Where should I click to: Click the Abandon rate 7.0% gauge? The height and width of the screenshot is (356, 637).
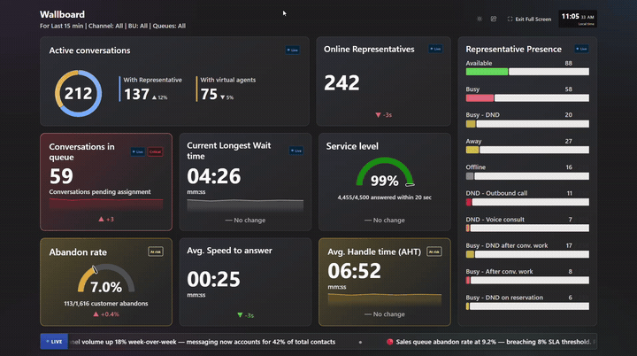pyautogui.click(x=106, y=279)
